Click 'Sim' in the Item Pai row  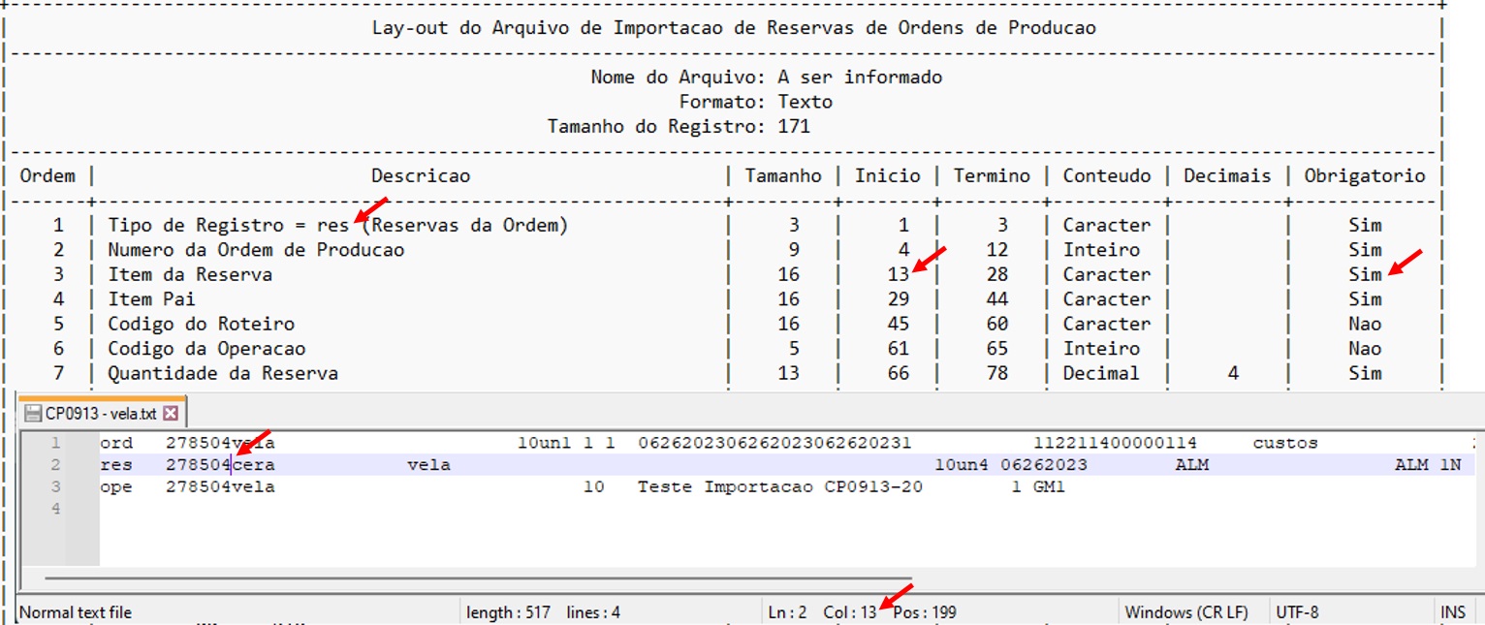(x=1365, y=299)
